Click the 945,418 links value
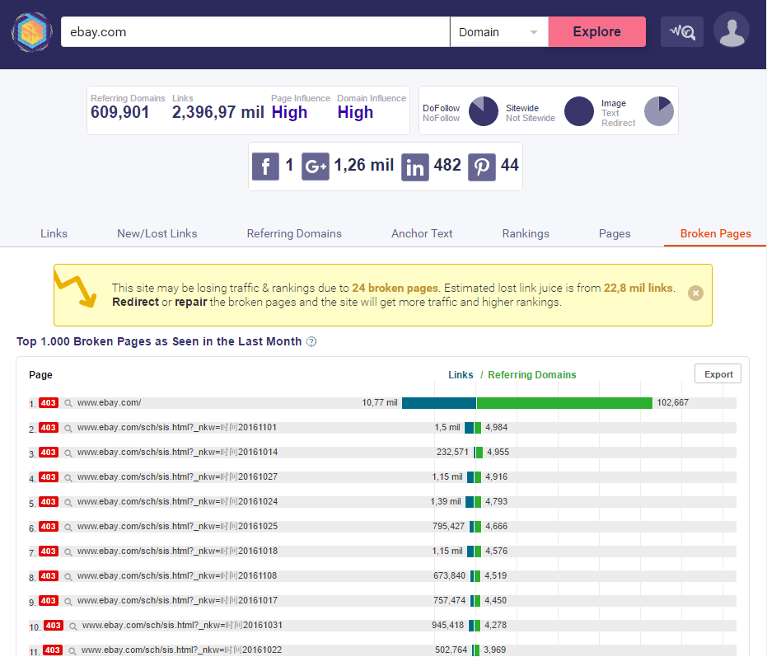 (447, 625)
